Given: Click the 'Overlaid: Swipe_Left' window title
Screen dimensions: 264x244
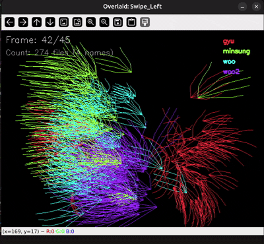Looking at the screenshot, I should click(133, 7).
